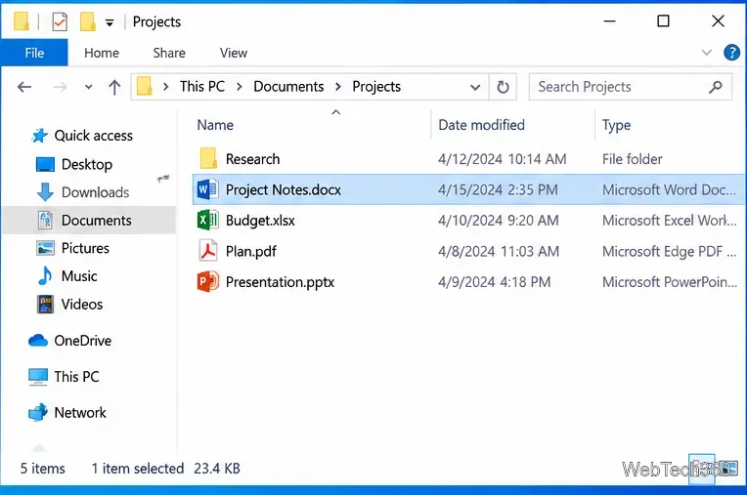The image size is (747, 495).
Task: Select the Presentation.pptx file name
Action: coord(280,282)
